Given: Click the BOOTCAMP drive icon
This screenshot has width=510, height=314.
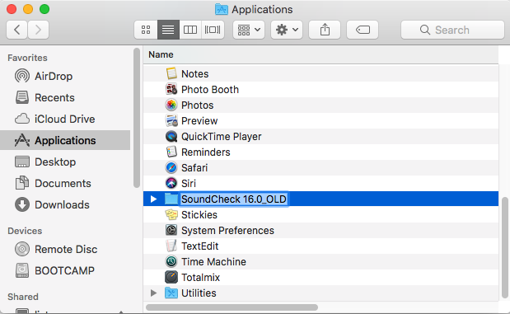Looking at the screenshot, I should pyautogui.click(x=22, y=270).
